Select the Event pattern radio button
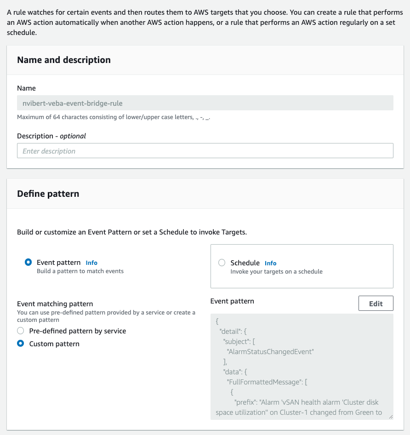Image resolution: width=410 pixels, height=435 pixels. click(28, 262)
